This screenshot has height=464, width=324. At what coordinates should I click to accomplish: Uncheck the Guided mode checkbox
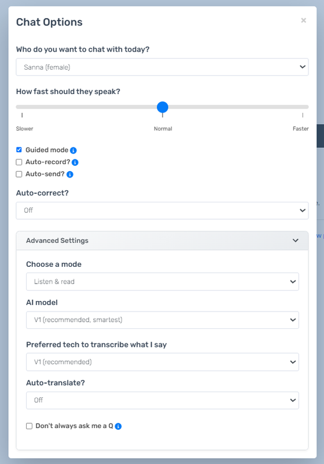click(x=19, y=150)
